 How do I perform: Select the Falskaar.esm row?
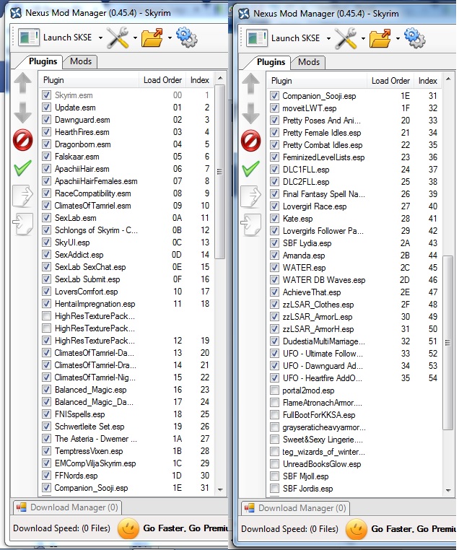pyautogui.click(x=126, y=157)
